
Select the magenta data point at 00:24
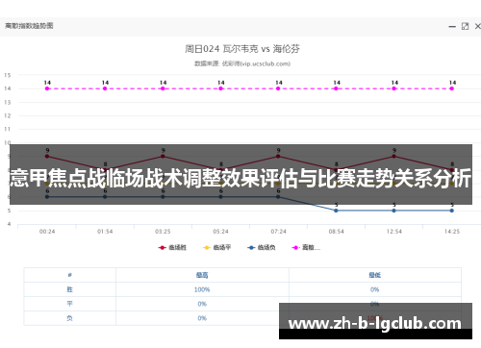[x=47, y=88]
